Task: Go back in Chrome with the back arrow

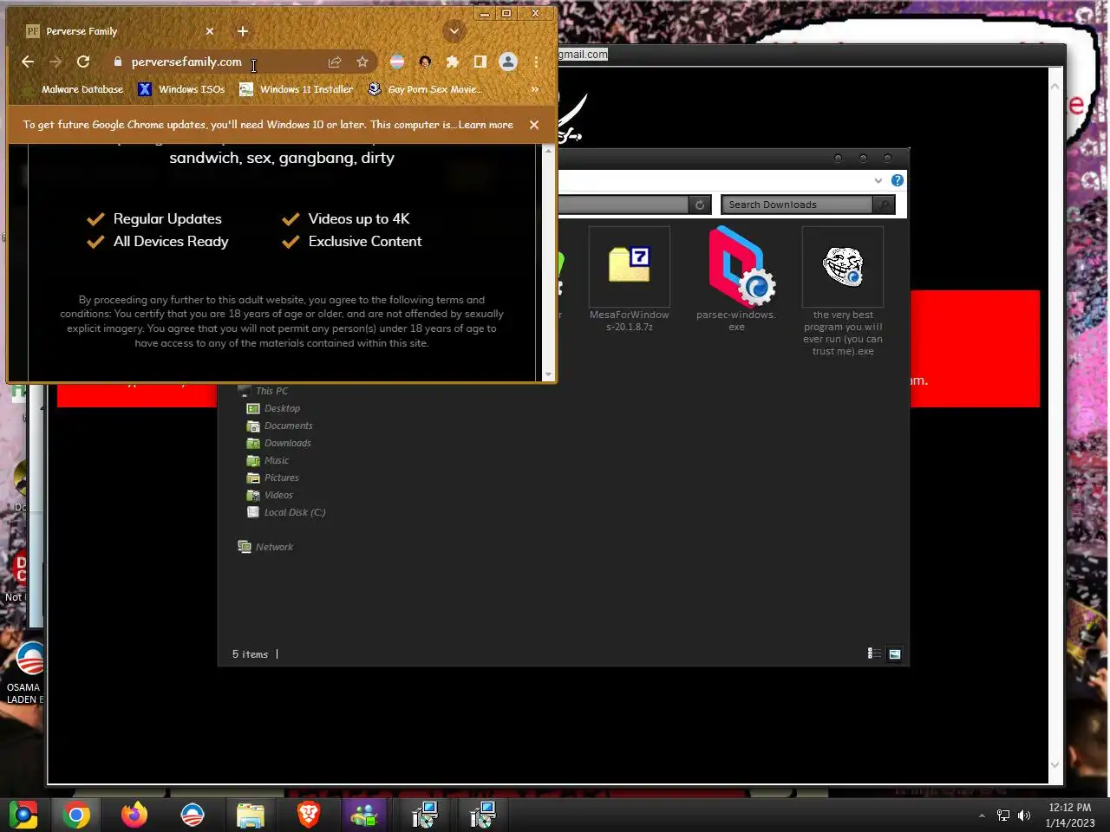Action: 28,62
